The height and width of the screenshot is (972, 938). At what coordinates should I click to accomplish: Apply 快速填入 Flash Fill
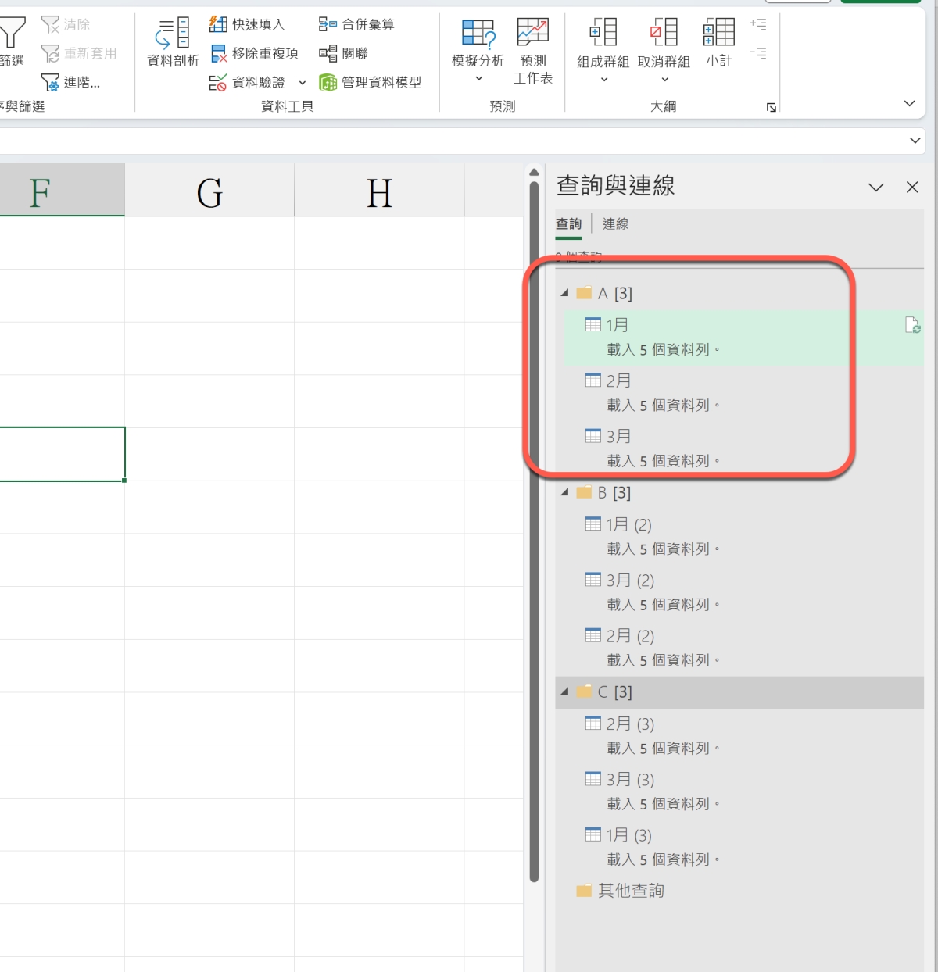pos(247,25)
